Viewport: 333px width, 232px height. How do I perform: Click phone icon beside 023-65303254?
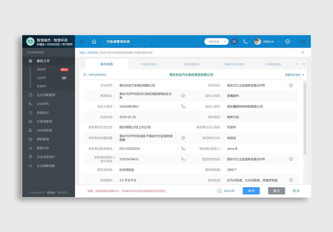(183, 149)
